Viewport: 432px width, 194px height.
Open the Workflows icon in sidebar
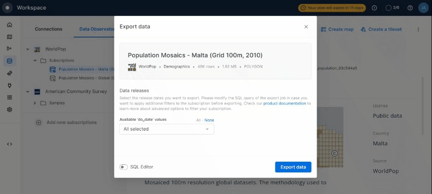coord(10,49)
